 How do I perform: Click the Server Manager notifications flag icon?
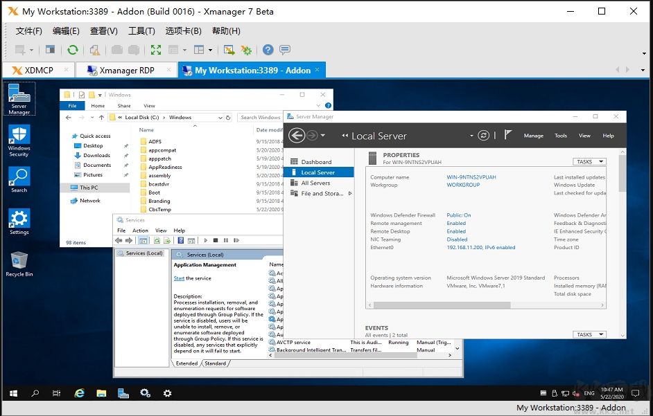coord(508,136)
